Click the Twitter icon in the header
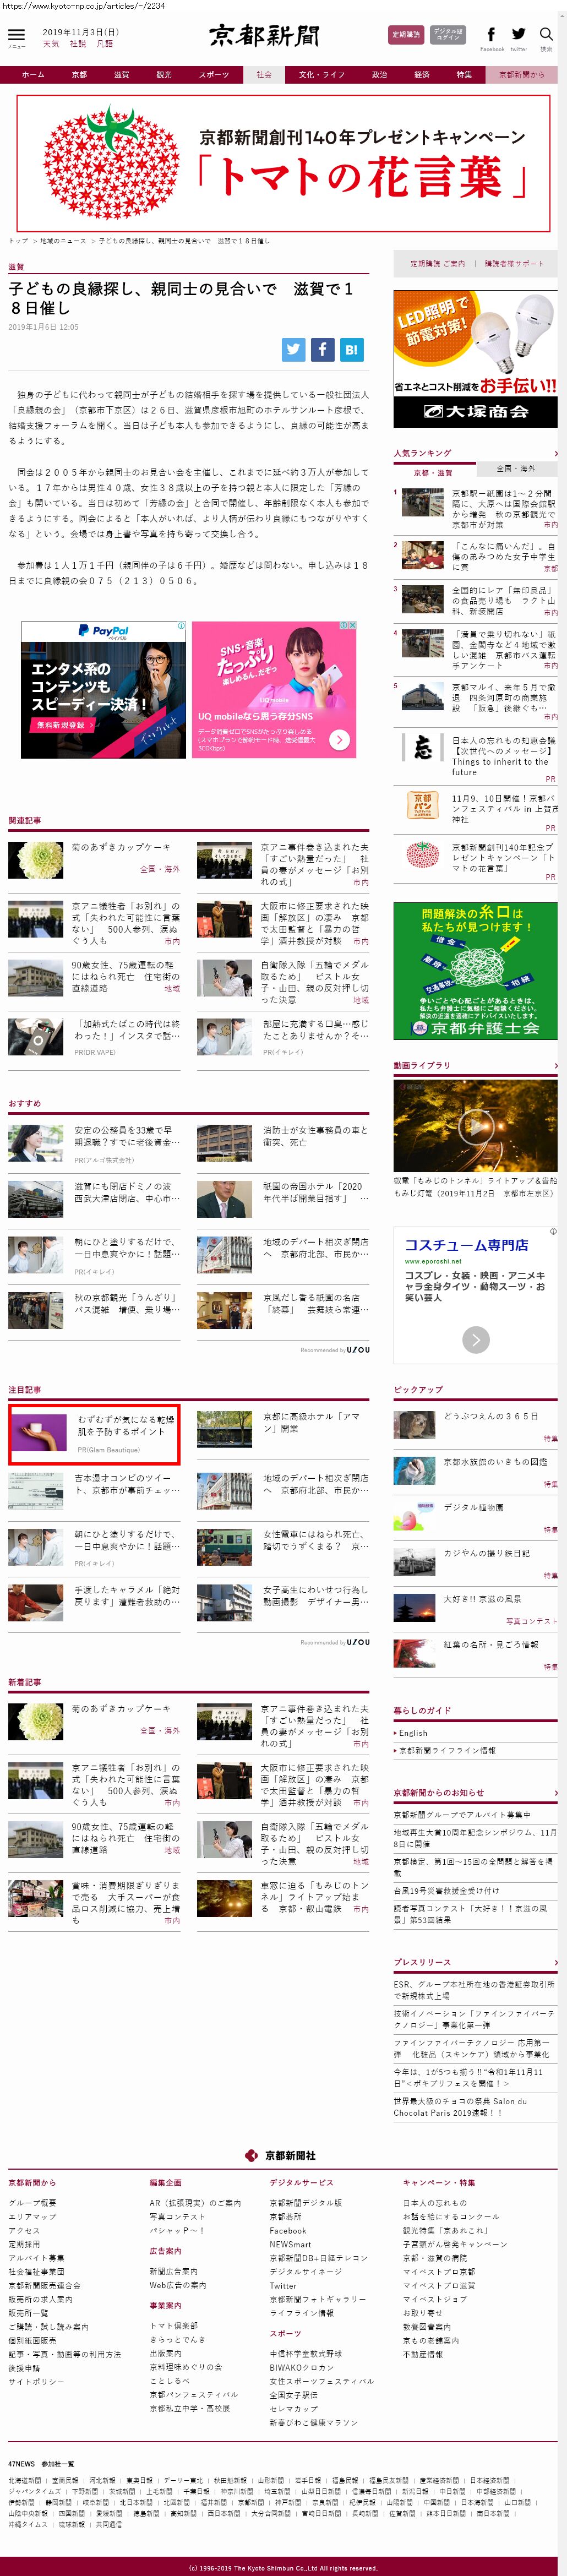Image resolution: width=567 pixels, height=2576 pixels. pos(518,35)
